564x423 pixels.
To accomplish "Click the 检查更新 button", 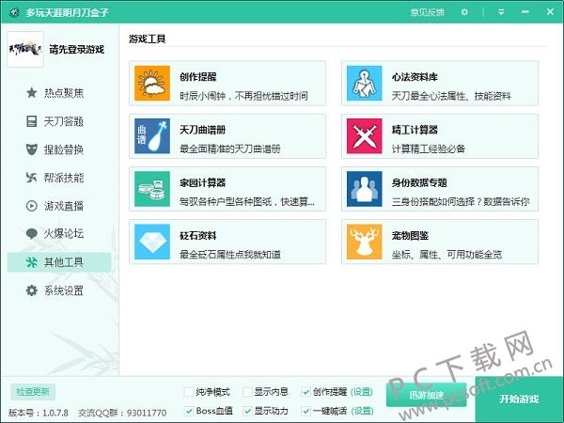I will click(x=33, y=392).
